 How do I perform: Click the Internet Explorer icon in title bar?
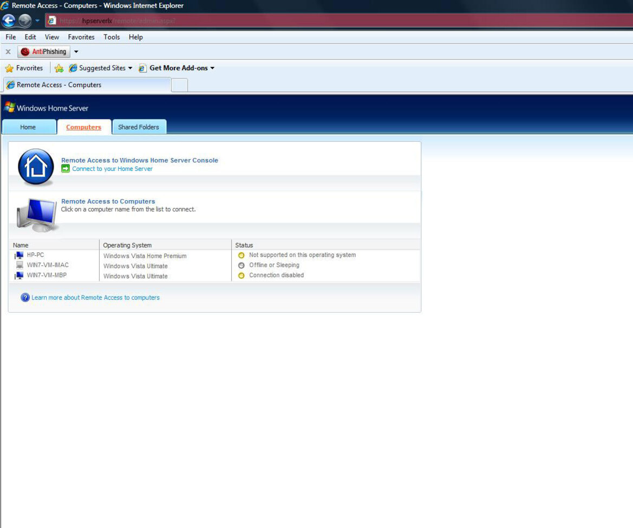click(x=5, y=5)
